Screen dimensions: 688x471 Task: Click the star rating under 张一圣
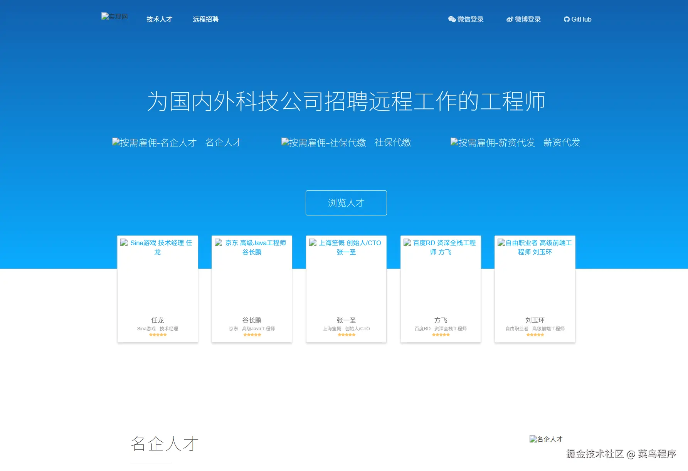(347, 335)
